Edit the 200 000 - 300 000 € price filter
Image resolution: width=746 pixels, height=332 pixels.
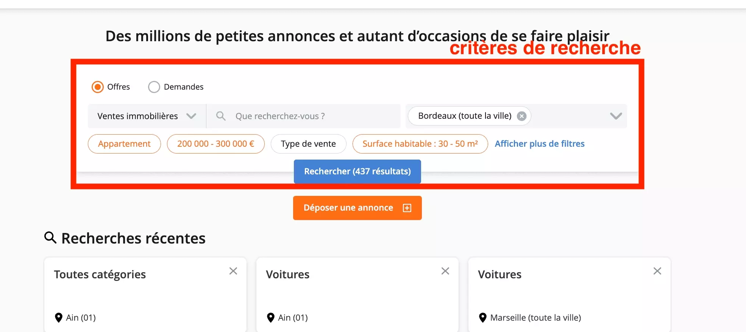pyautogui.click(x=215, y=144)
